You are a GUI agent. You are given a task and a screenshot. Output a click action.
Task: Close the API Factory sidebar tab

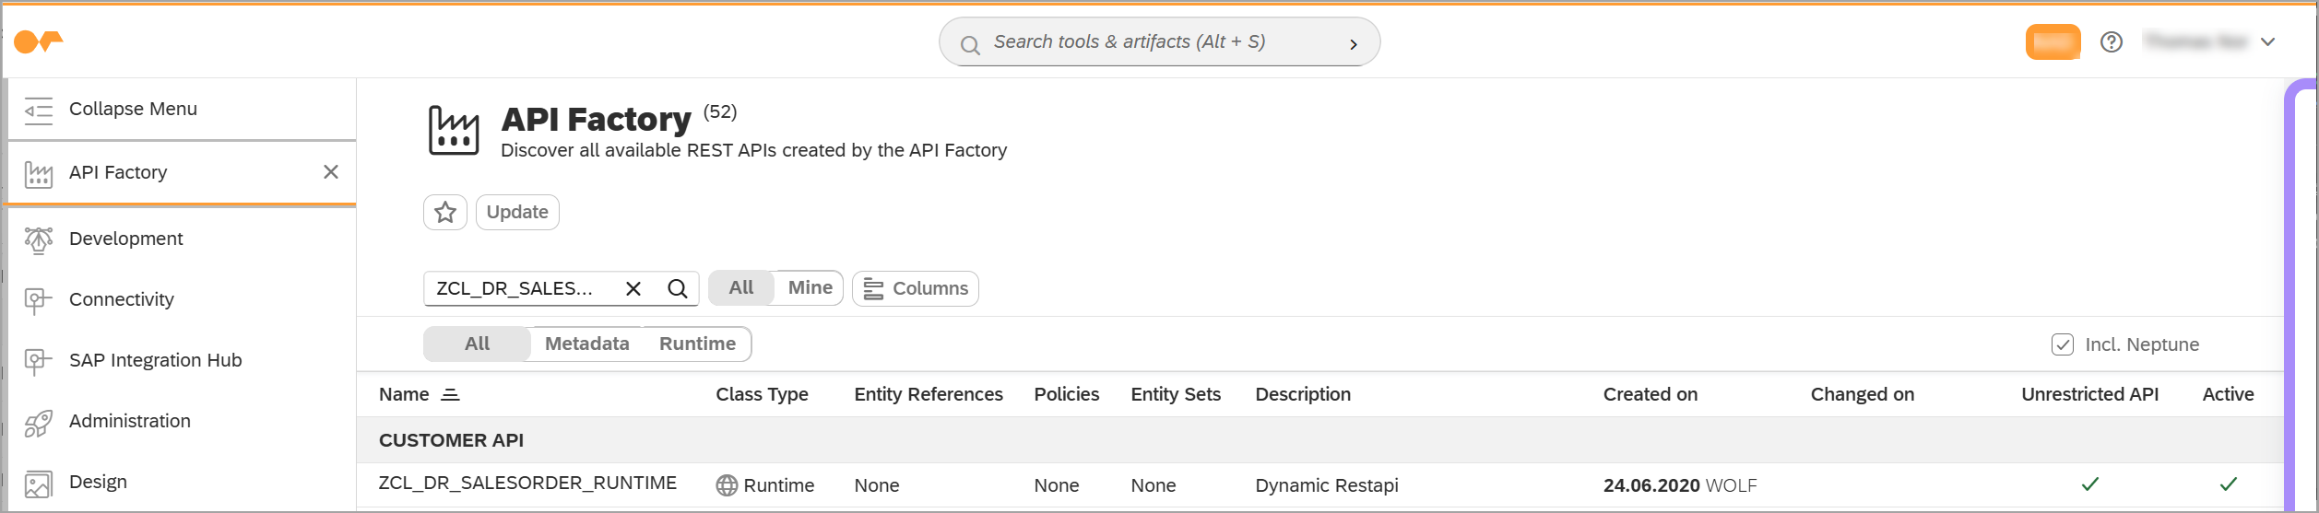click(331, 171)
